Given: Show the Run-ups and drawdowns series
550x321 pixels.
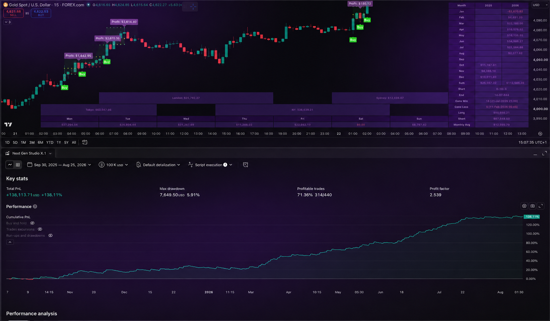Looking at the screenshot, I should coord(51,236).
